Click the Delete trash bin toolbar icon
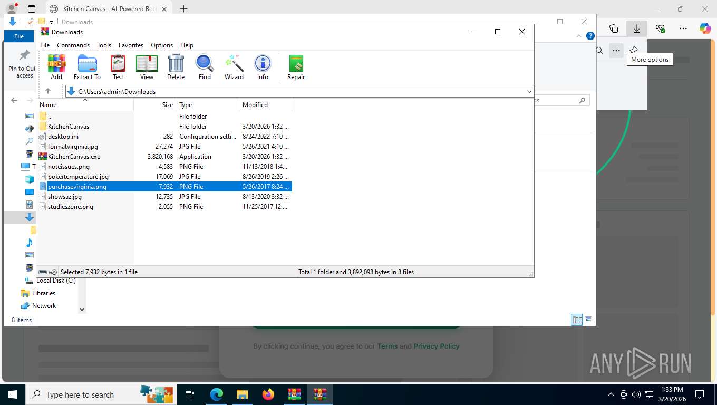Image resolution: width=717 pixels, height=405 pixels. pos(176,67)
